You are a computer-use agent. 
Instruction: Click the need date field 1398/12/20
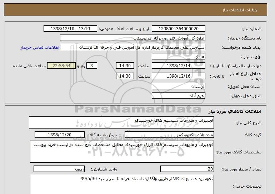point(60,135)
